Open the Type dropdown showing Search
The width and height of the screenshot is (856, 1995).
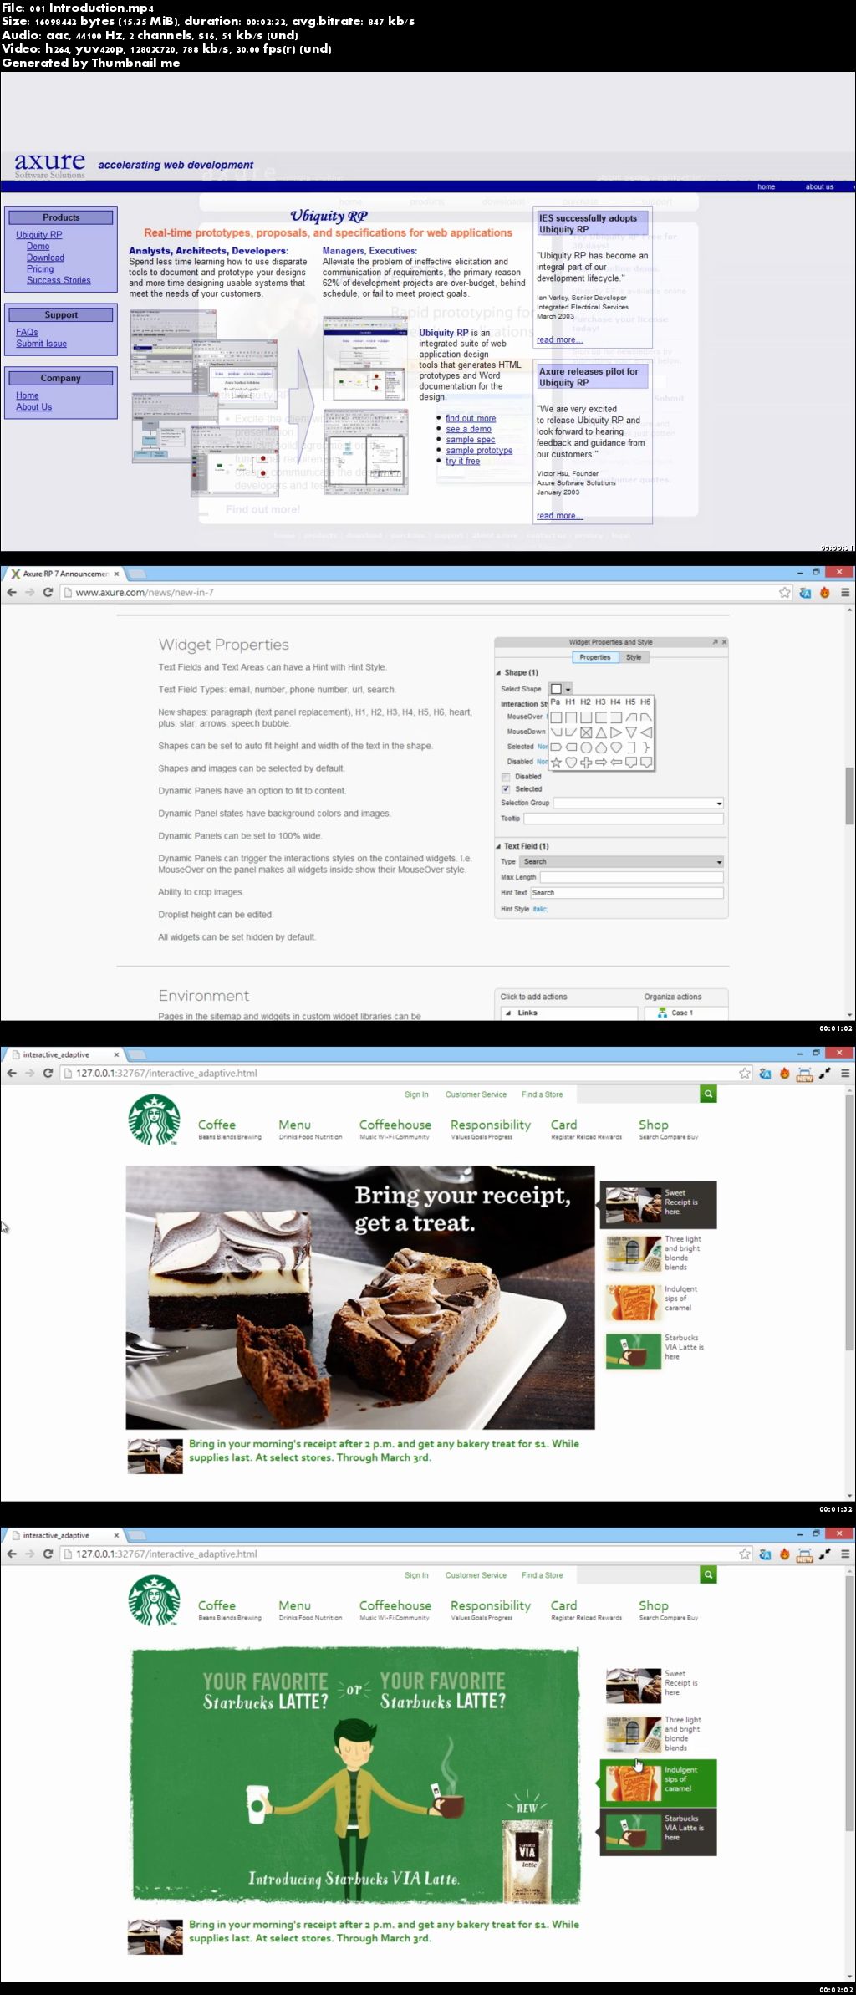(622, 861)
